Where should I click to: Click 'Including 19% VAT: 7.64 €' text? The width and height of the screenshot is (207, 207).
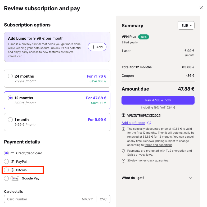tap(158, 107)
